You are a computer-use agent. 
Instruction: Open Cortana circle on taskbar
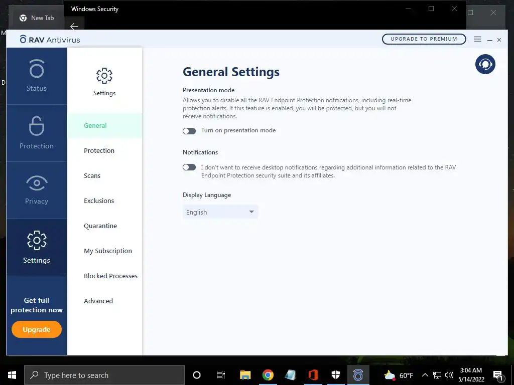coord(197,375)
